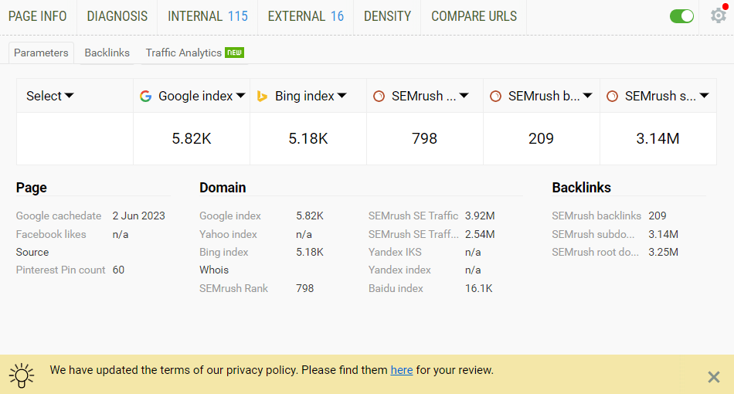Open the domain Whois link
This screenshot has width=734, height=394.
(214, 270)
